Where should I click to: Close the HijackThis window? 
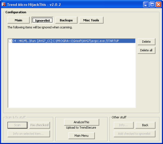pos(158,5)
